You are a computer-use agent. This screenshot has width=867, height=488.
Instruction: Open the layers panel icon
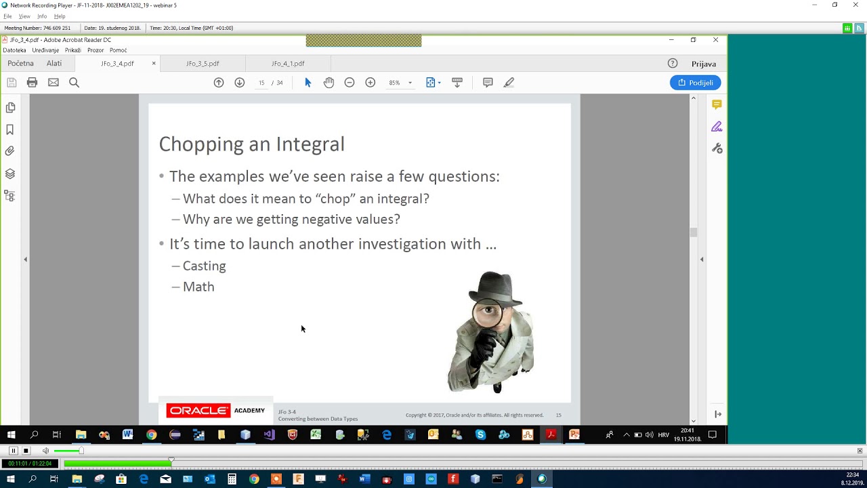coord(10,174)
